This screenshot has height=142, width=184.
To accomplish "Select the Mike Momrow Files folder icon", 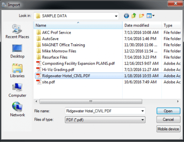I will (39, 51).
